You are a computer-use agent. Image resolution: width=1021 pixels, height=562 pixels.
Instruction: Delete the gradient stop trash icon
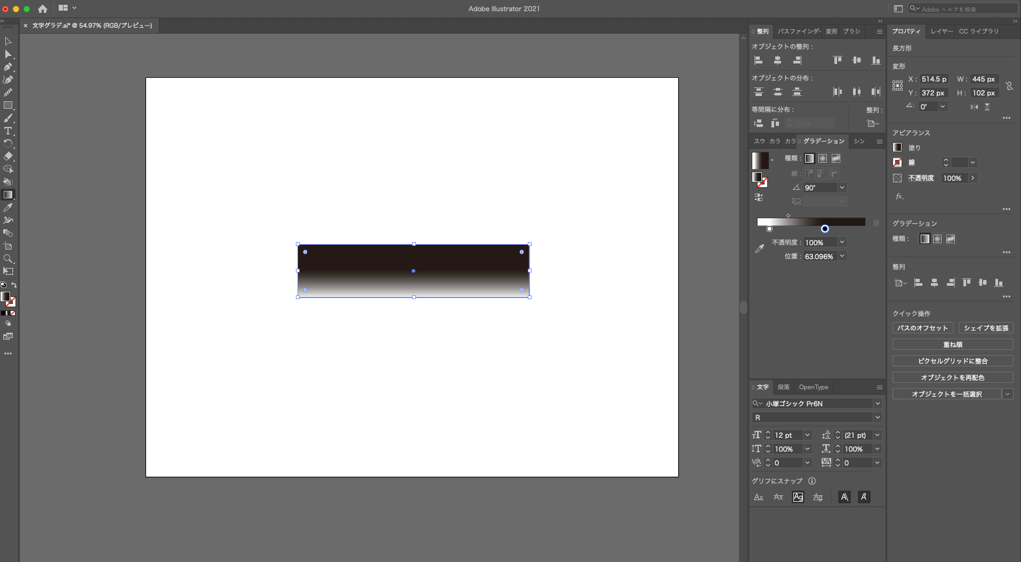pos(876,223)
